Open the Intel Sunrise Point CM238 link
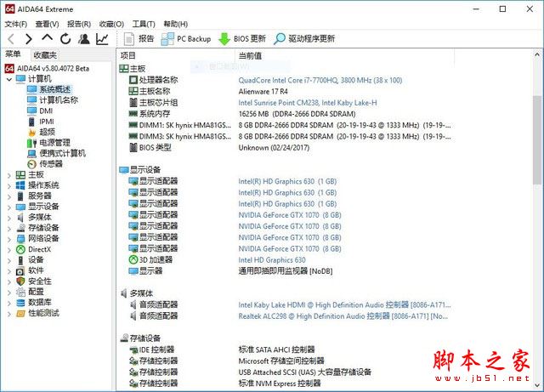The width and height of the screenshot is (544, 392). point(308,103)
